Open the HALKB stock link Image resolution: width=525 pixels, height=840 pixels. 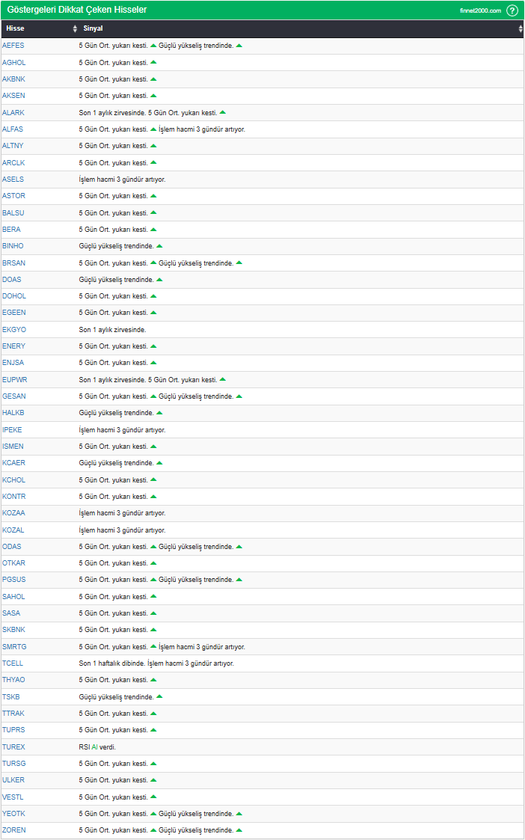tap(13, 413)
